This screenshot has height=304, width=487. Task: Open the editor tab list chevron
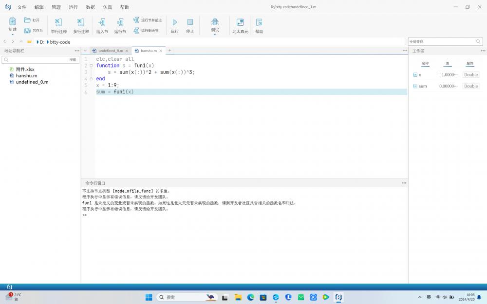pos(85,51)
